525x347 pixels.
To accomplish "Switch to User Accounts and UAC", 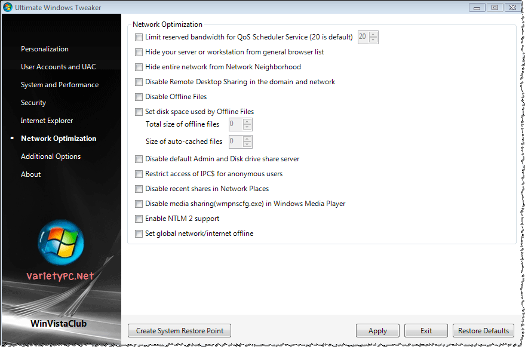I will pyautogui.click(x=59, y=67).
